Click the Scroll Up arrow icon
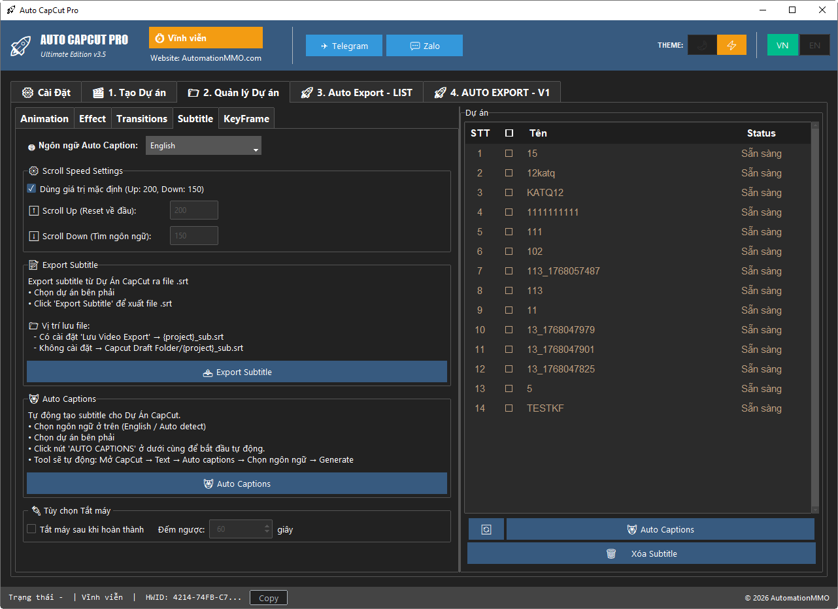Image resolution: width=838 pixels, height=609 pixels. (x=34, y=210)
